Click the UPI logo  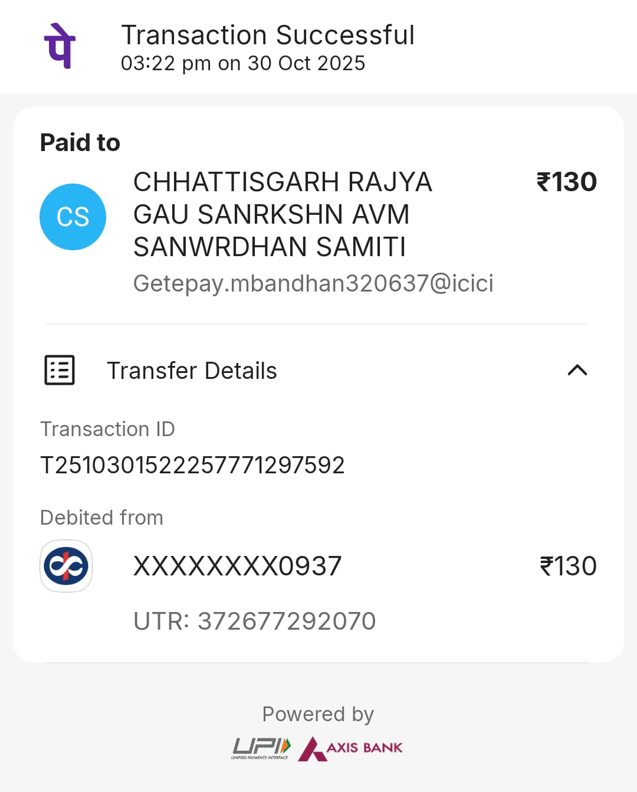coord(261,748)
